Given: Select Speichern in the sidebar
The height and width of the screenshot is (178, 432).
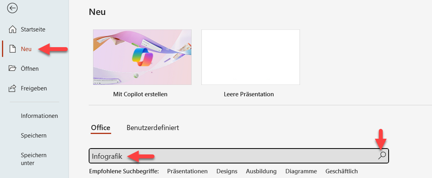Looking at the screenshot, I should click(x=34, y=136).
